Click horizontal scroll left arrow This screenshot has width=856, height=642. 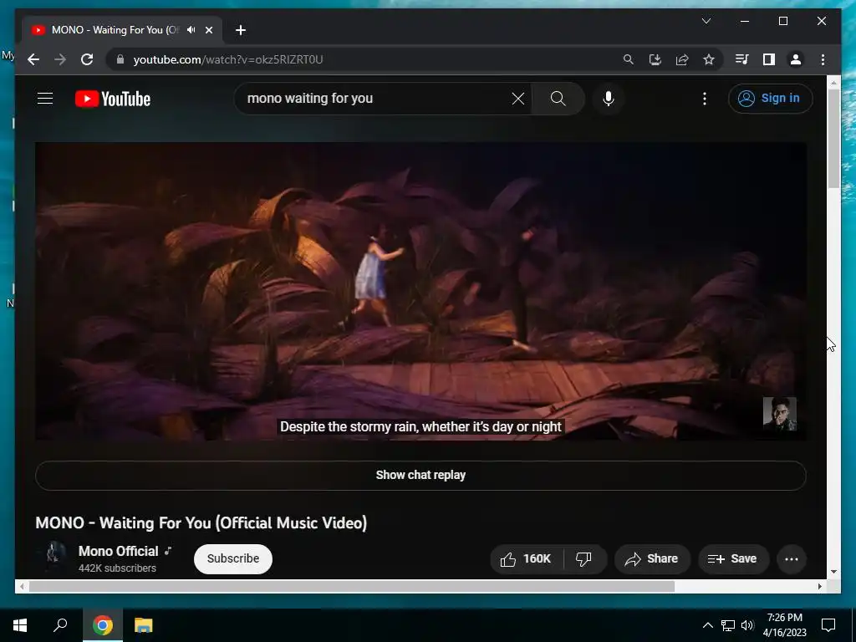[x=22, y=586]
